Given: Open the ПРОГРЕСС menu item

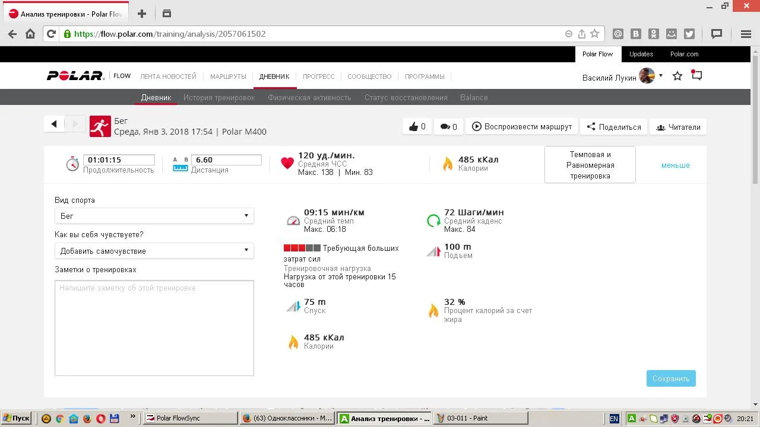Looking at the screenshot, I should pos(318,77).
